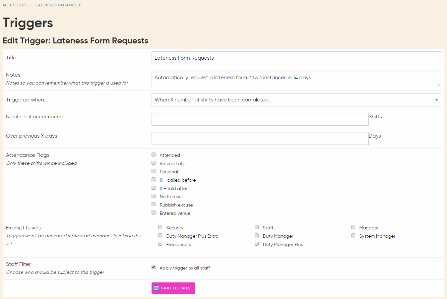The width and height of the screenshot is (447, 299).
Task: Click the 'Over previous X days' field
Action: tap(260, 139)
